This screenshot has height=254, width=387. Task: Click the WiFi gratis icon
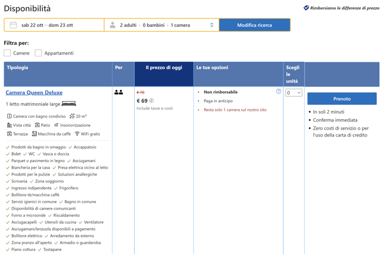coord(77,134)
